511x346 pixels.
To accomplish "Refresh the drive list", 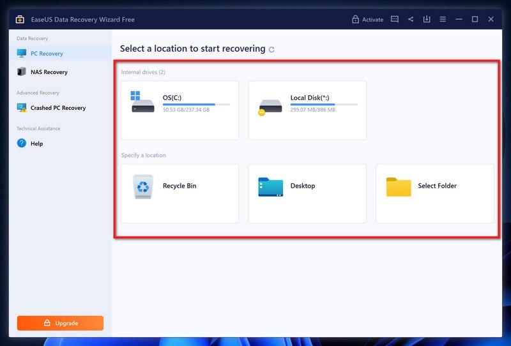I will tap(271, 50).
